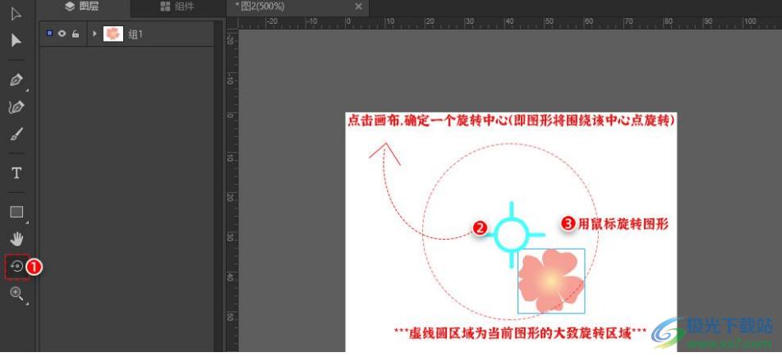Toggle the blue selection square of 组1
This screenshot has width=782, height=357.
click(x=49, y=34)
